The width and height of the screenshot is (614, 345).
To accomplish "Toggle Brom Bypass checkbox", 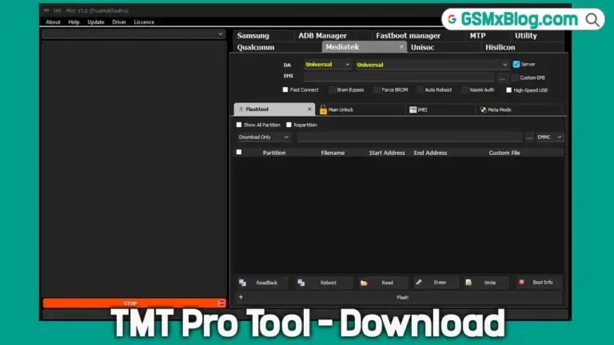I will [x=332, y=90].
